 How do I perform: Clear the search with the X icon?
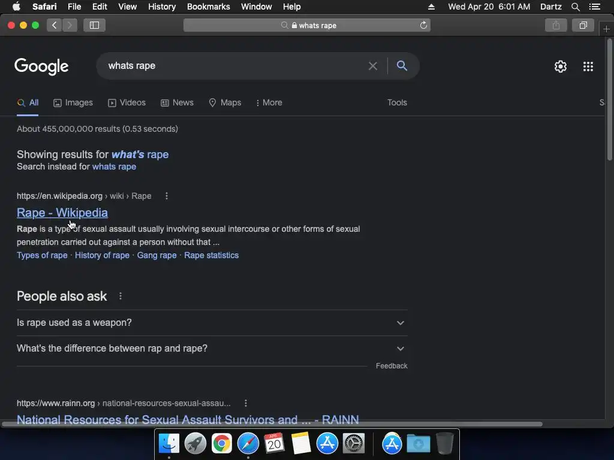coord(373,66)
